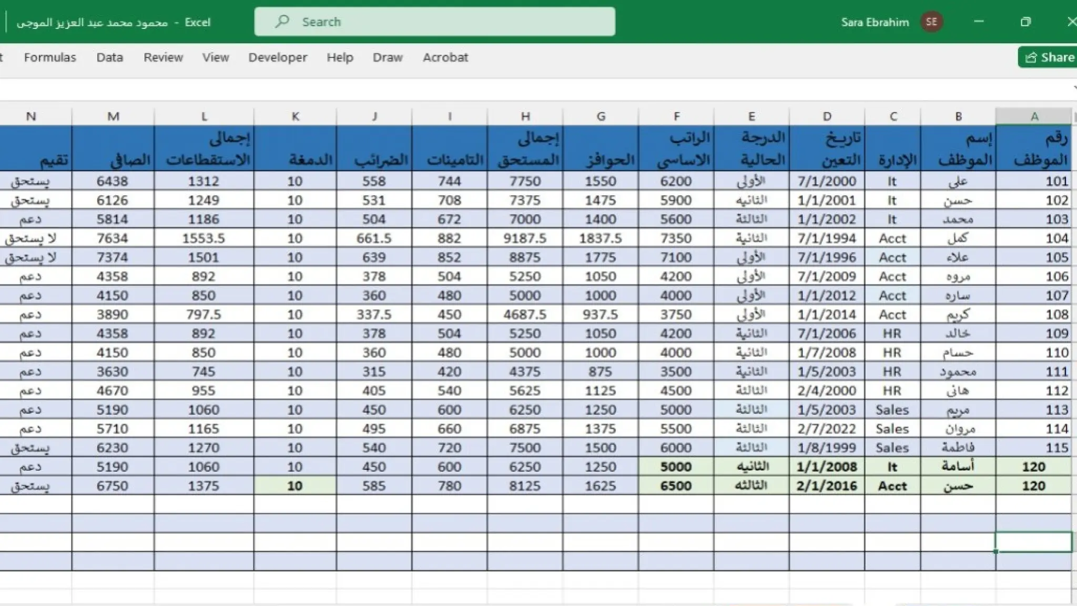Open the Acrobat tab
1077x606 pixels.
pyautogui.click(x=445, y=57)
